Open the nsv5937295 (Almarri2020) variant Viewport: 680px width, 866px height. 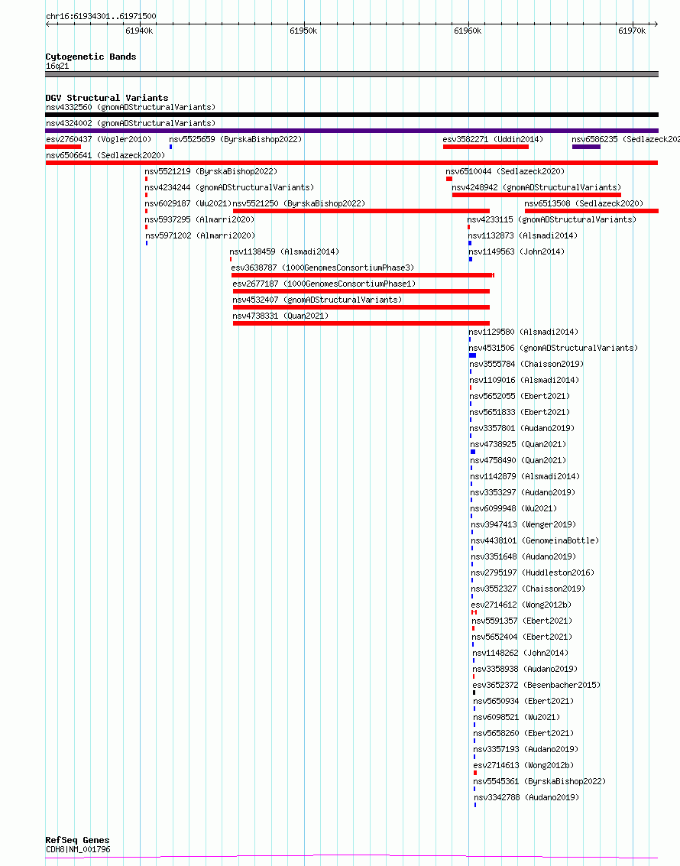[200, 219]
